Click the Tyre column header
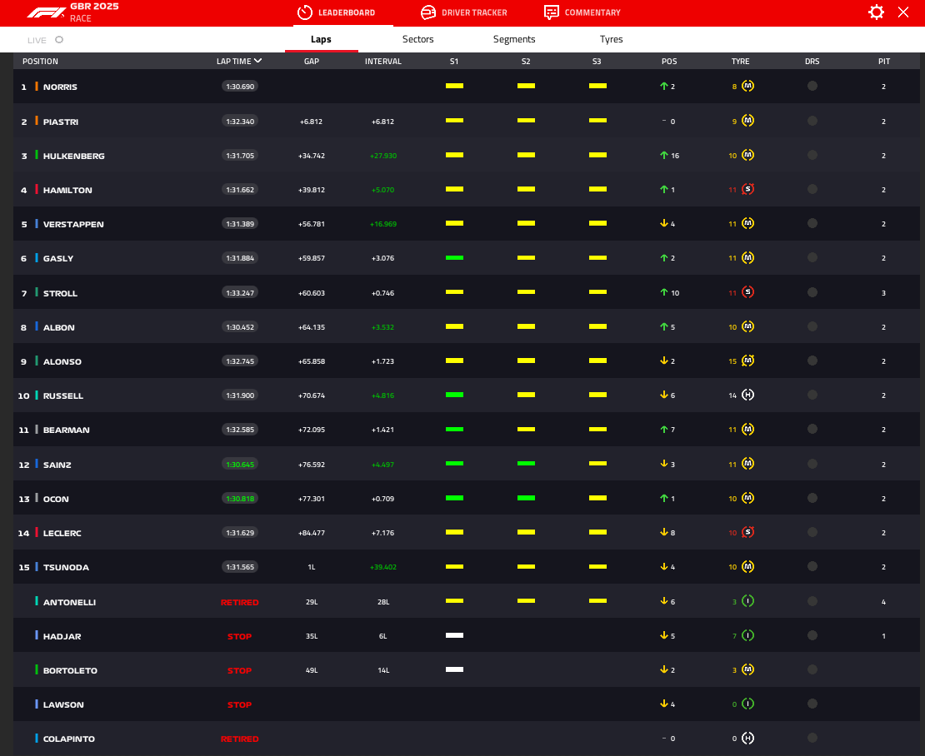 740,62
